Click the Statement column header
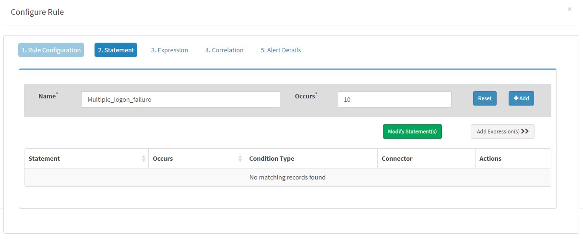Viewport: 583px width, 239px height. click(86, 159)
